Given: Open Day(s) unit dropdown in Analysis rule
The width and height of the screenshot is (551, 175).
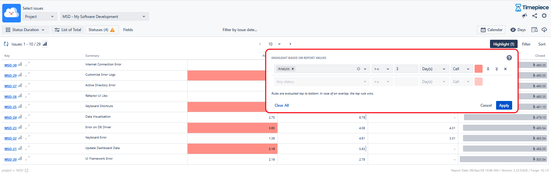Looking at the screenshot, I should coord(434,69).
